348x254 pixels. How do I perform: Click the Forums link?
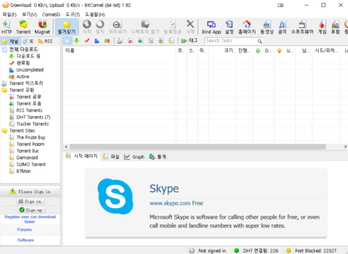[24, 230]
